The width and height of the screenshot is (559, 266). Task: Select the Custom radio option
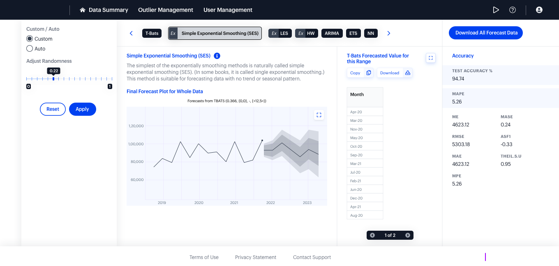pyautogui.click(x=30, y=39)
